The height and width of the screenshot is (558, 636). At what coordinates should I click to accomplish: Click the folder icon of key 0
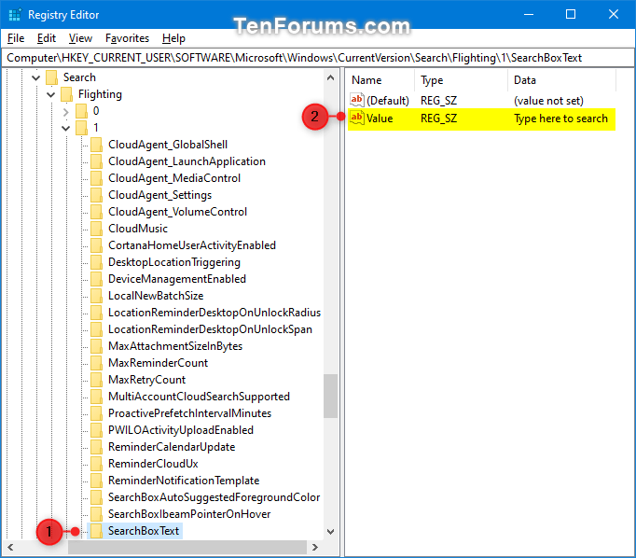81,111
